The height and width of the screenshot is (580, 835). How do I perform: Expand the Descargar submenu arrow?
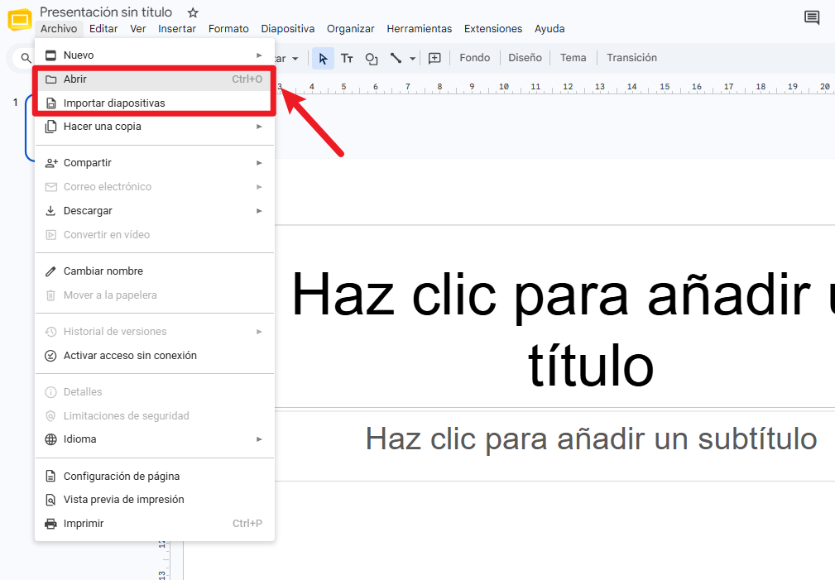[259, 211]
